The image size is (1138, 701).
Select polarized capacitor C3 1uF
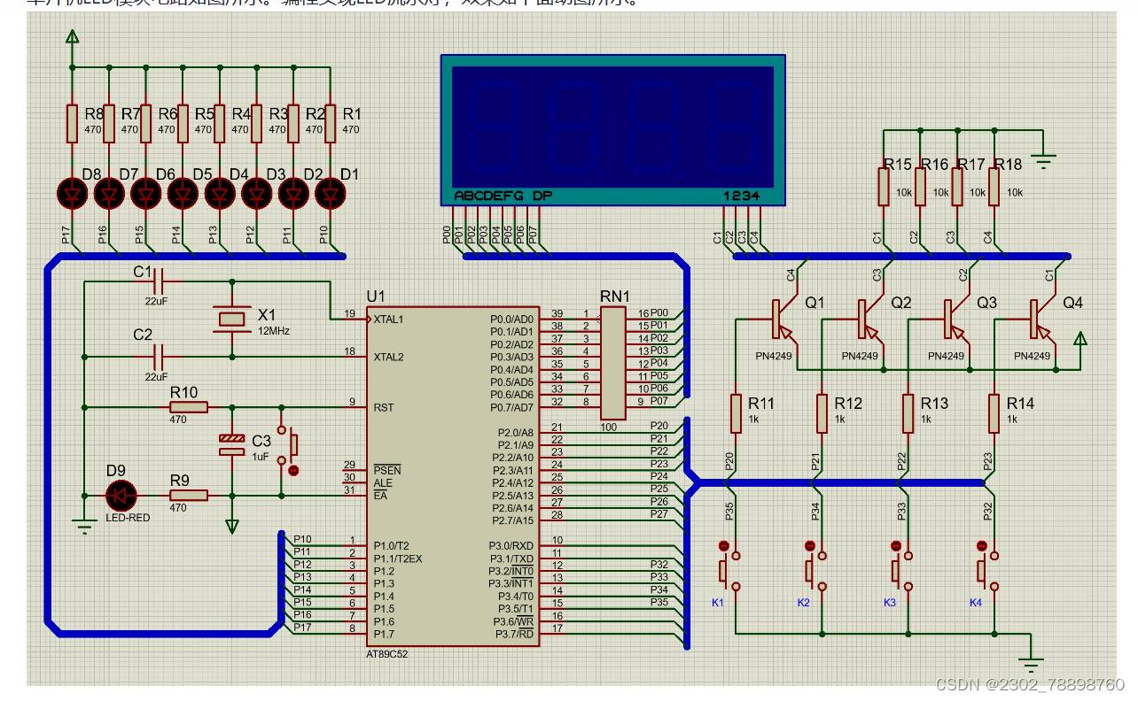pos(232,445)
